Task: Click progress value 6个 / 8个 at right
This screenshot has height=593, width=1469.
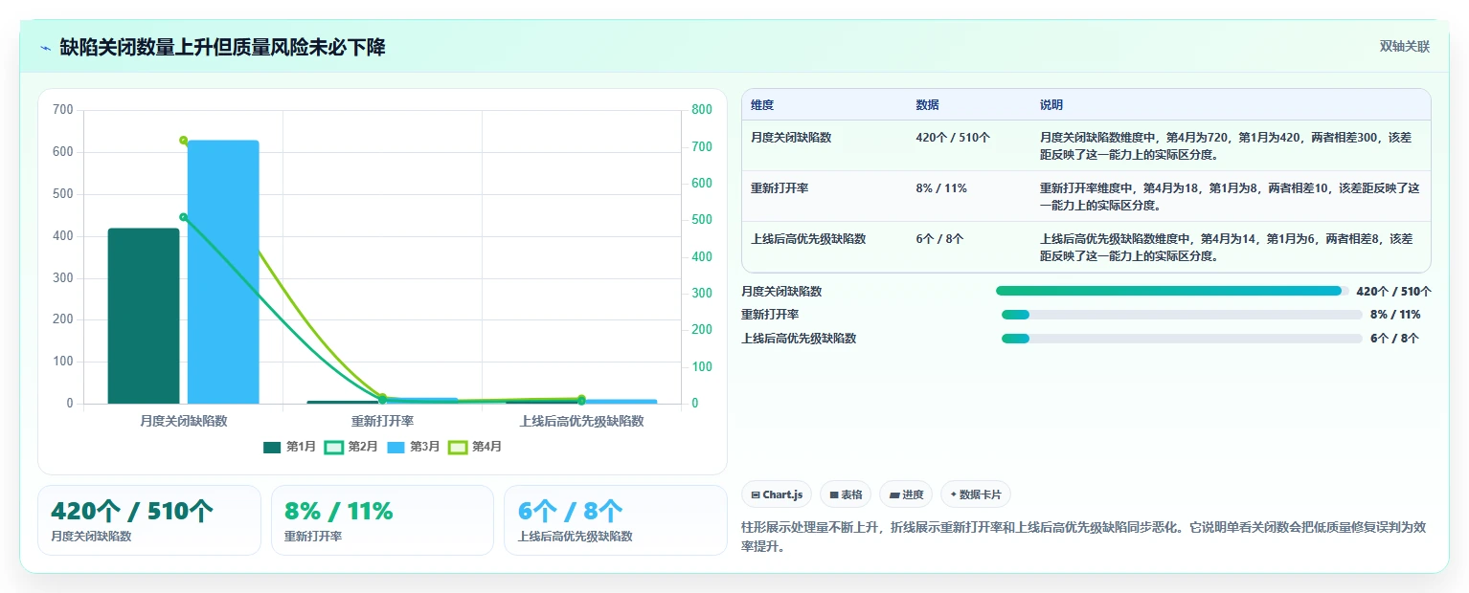Action: pos(1394,339)
